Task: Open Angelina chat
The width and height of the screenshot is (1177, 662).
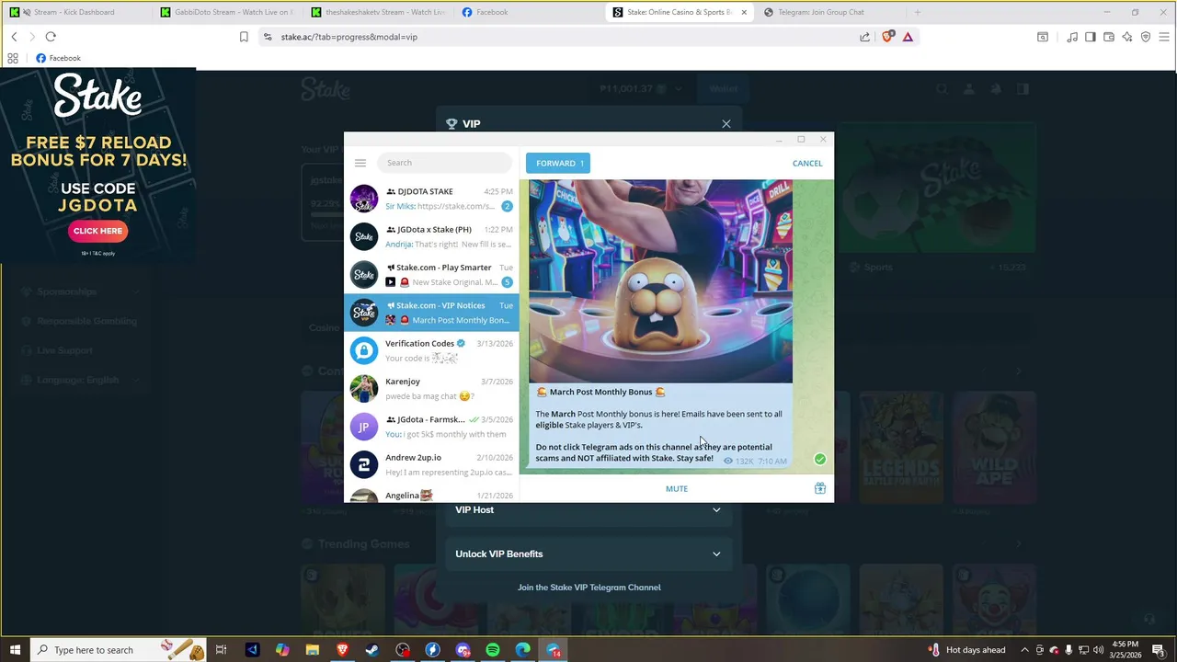Action: (x=431, y=495)
